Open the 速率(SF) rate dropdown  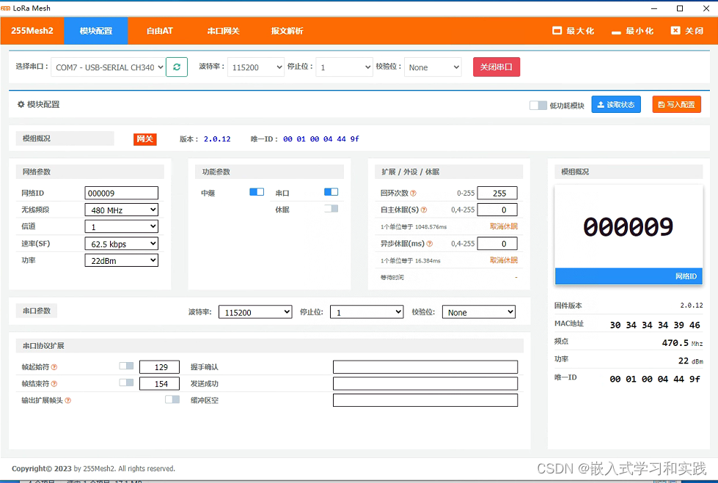tap(121, 243)
